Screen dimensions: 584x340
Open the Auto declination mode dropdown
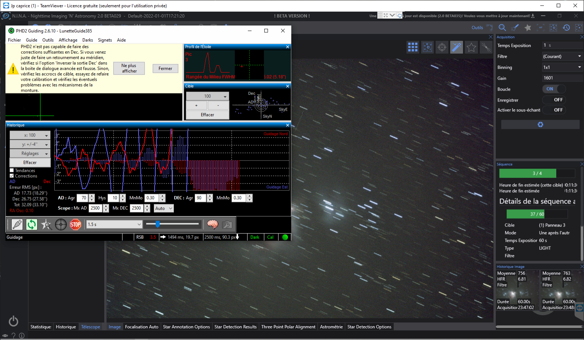pos(164,208)
